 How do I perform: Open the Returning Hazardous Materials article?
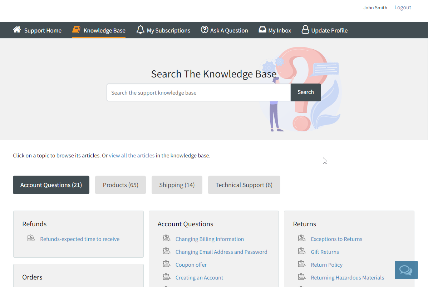point(347,278)
